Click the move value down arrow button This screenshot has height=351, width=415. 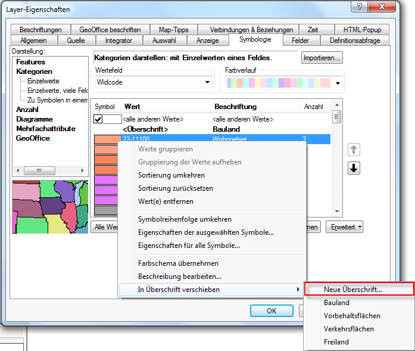click(x=354, y=168)
